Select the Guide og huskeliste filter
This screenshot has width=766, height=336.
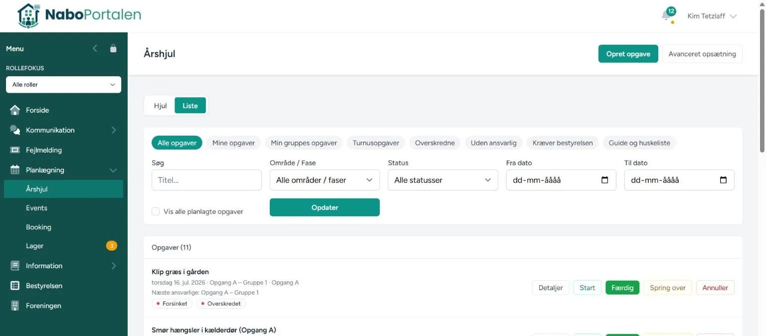(x=640, y=143)
